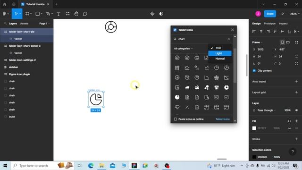
Task: Select landscape frame orientation
Action: coord(288,42)
